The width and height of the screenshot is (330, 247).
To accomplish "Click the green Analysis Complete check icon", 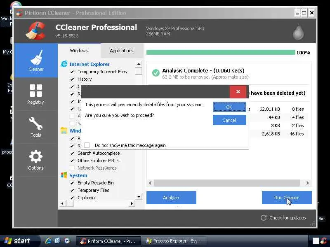I will click(156, 73).
